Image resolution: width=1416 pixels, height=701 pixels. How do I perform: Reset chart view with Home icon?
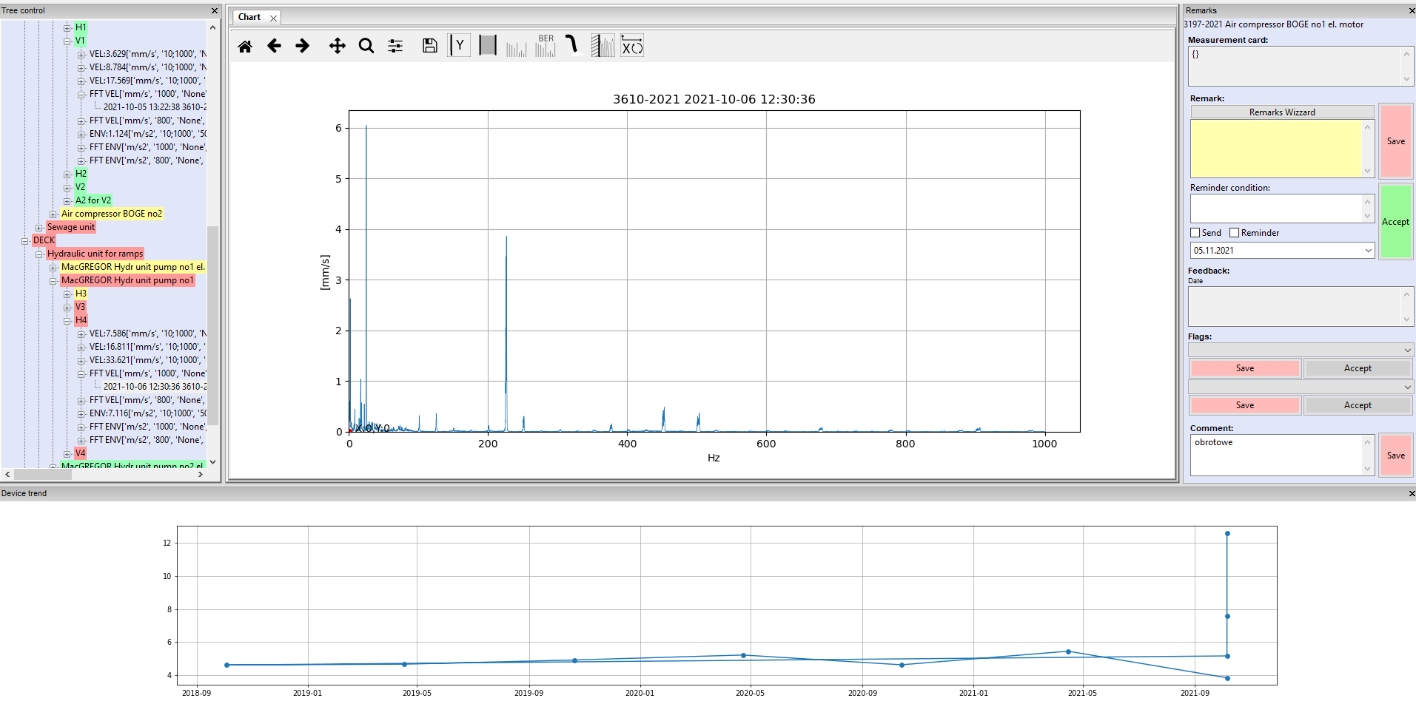click(x=245, y=47)
